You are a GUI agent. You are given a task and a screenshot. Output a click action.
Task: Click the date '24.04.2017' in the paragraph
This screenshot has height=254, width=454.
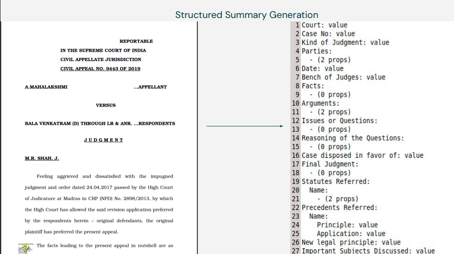pos(99,187)
